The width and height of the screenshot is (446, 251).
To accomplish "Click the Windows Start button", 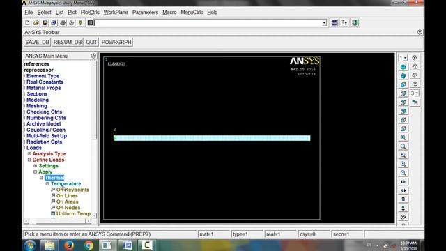I will pyautogui.click(x=30, y=245).
